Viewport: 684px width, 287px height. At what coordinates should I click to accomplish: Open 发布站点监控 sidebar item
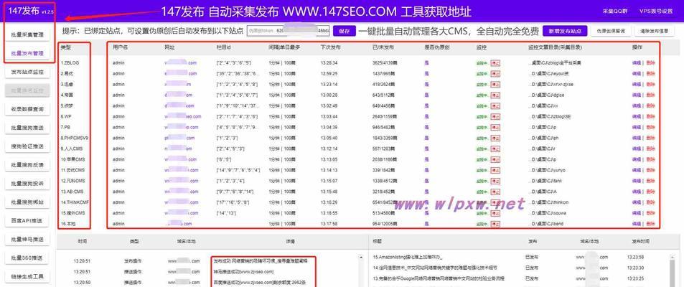(27, 72)
